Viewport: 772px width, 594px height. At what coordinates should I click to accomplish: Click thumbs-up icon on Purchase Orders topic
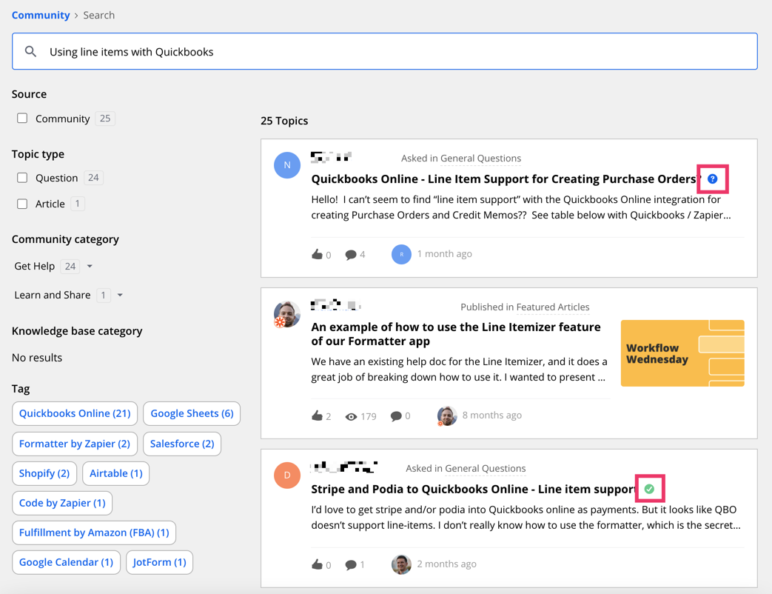click(x=317, y=254)
